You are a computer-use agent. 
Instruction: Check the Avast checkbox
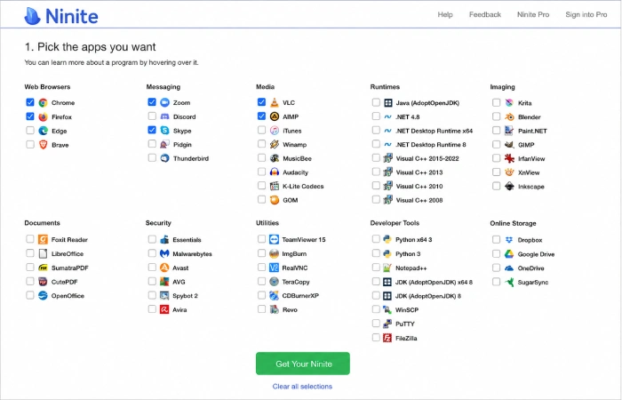click(152, 267)
